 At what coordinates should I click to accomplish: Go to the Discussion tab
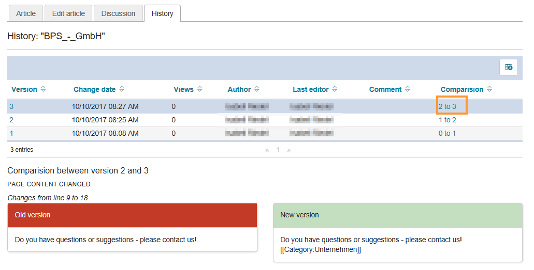pyautogui.click(x=118, y=13)
